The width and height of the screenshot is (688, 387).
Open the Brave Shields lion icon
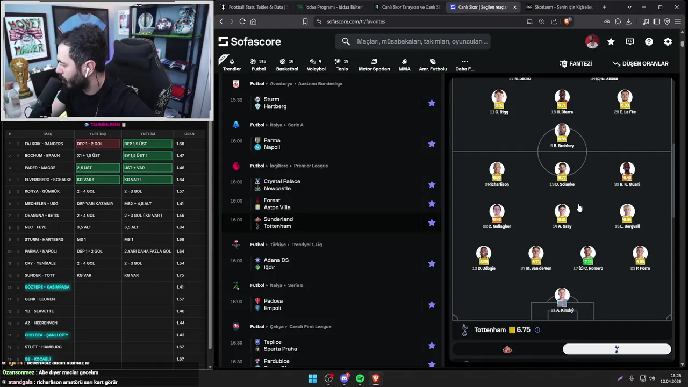point(566,21)
